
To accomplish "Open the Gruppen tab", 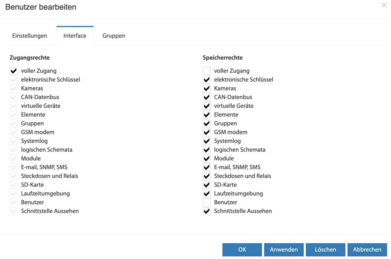I will click(x=114, y=36).
